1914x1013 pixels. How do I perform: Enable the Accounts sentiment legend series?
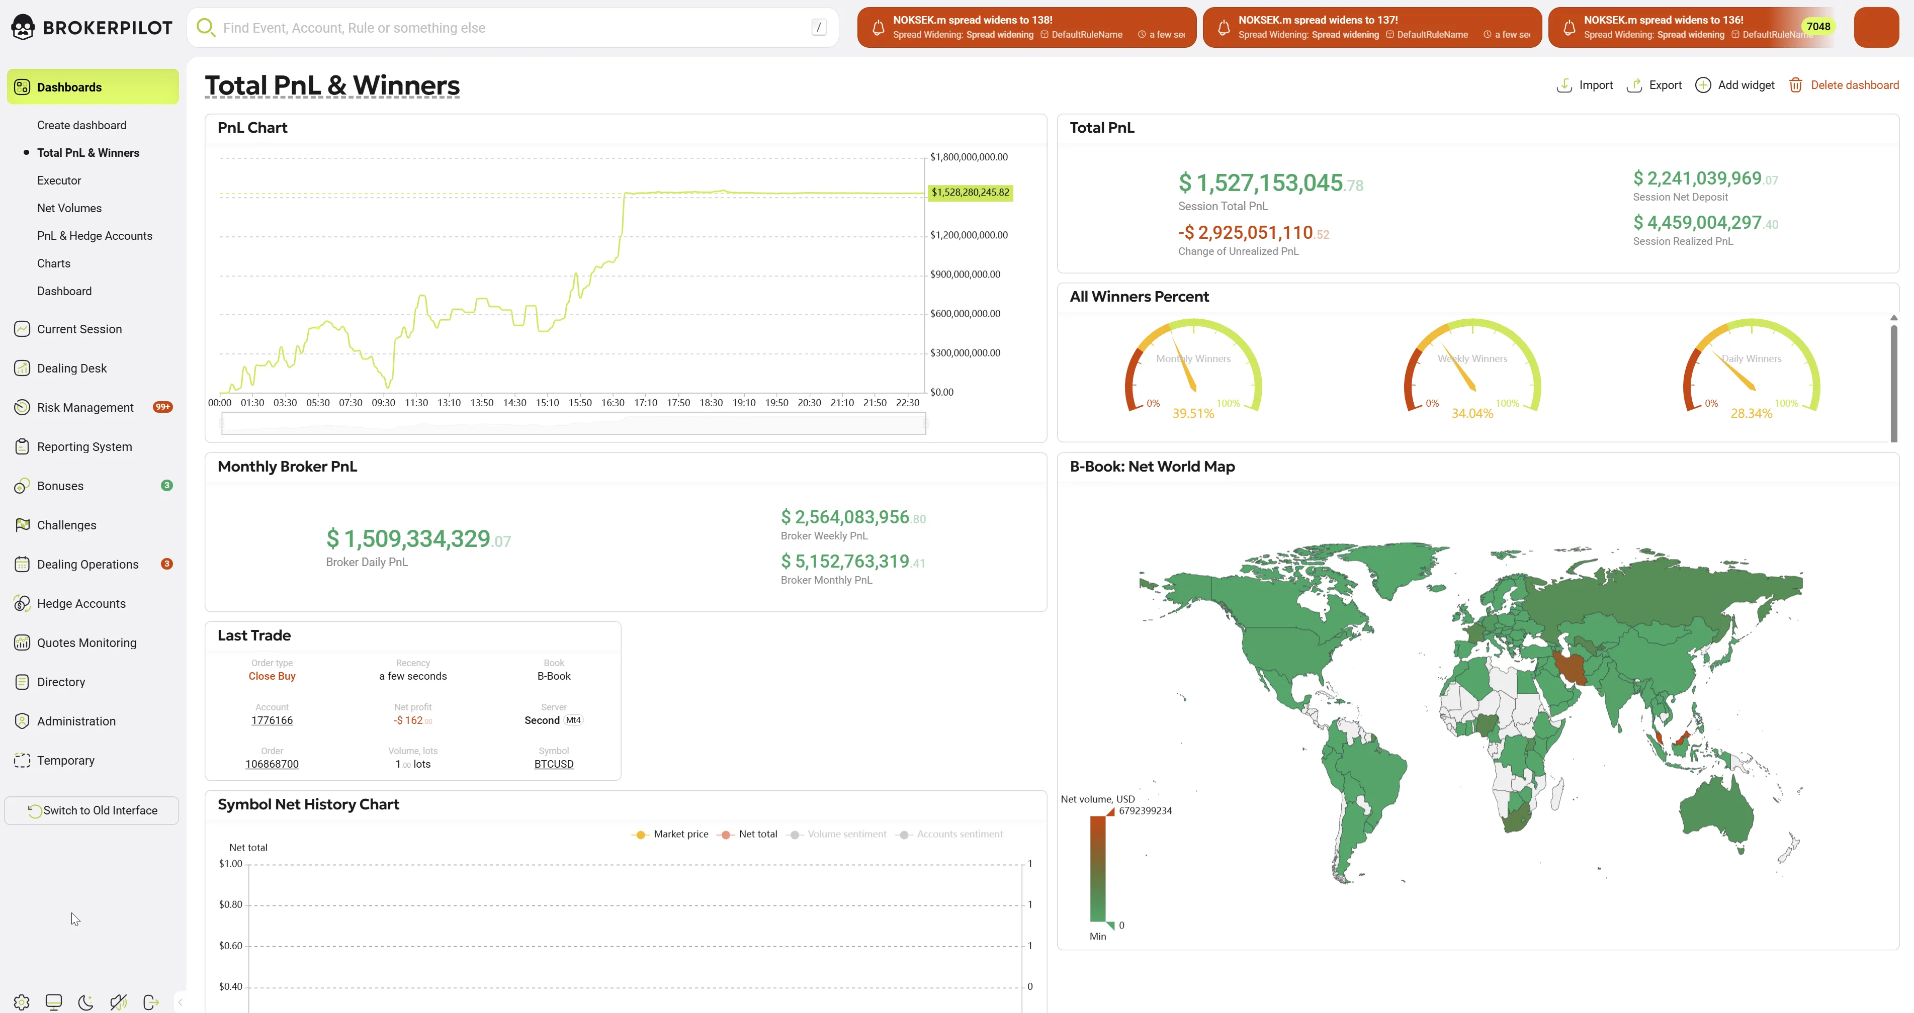pyautogui.click(x=949, y=835)
